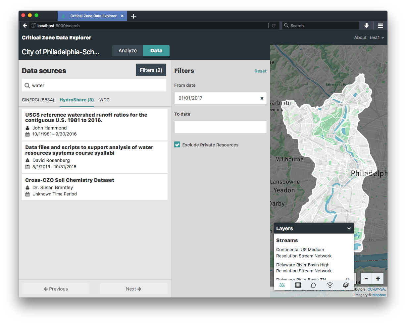
Task: Toggle the Filters (2) button
Action: click(x=151, y=70)
